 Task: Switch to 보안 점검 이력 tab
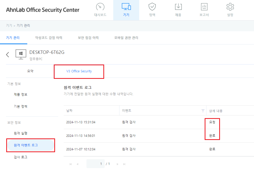pyautogui.click(x=88, y=38)
